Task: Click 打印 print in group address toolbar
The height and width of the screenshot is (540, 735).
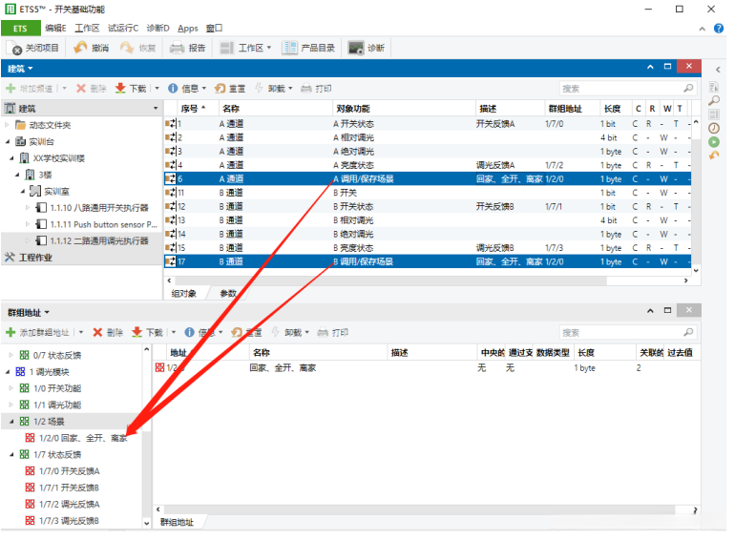Action: (x=333, y=333)
